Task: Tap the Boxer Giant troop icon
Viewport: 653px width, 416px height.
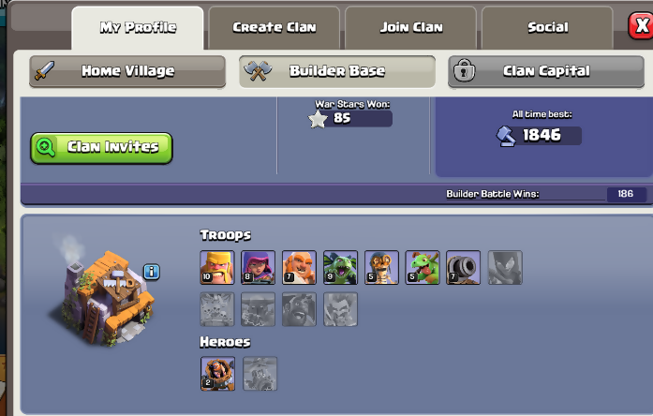Action: point(299,267)
